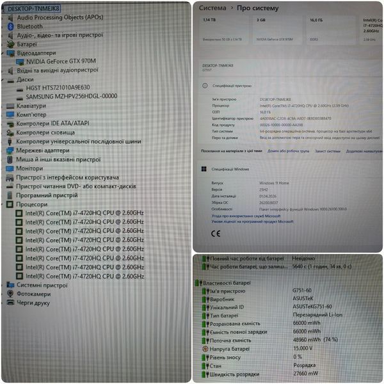Expand the Системні пристрої tree node
384x384 pixels.
3,285
